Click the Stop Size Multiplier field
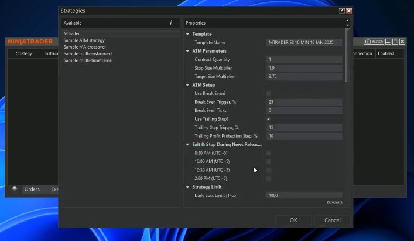The width and height of the screenshot is (414, 241). [304, 68]
